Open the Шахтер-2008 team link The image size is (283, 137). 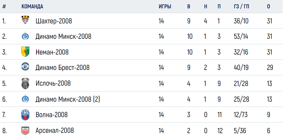point(54,21)
